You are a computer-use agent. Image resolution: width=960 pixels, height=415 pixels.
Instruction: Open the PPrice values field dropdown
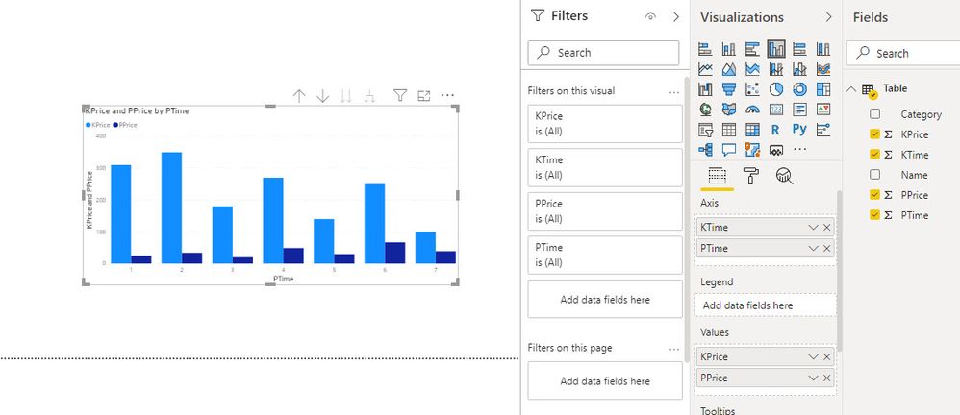(x=813, y=378)
